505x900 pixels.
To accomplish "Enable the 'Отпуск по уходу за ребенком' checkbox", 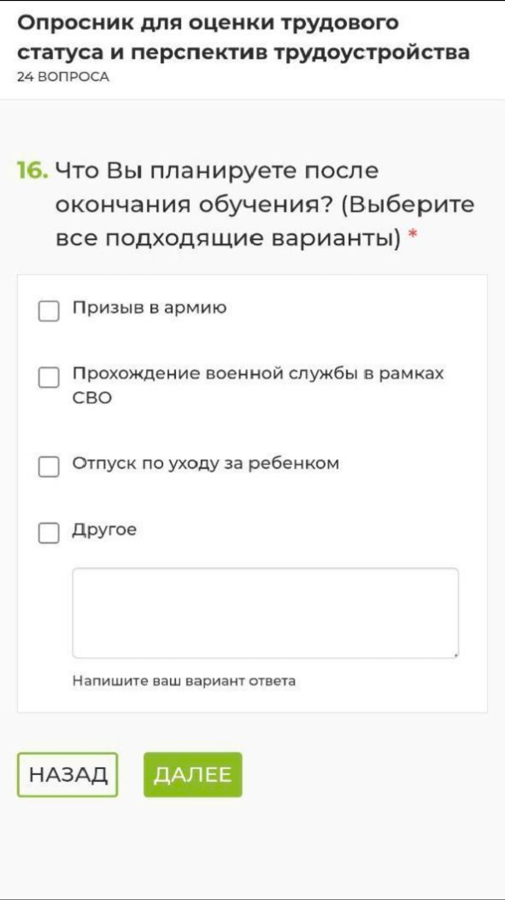I will pyautogui.click(x=49, y=467).
